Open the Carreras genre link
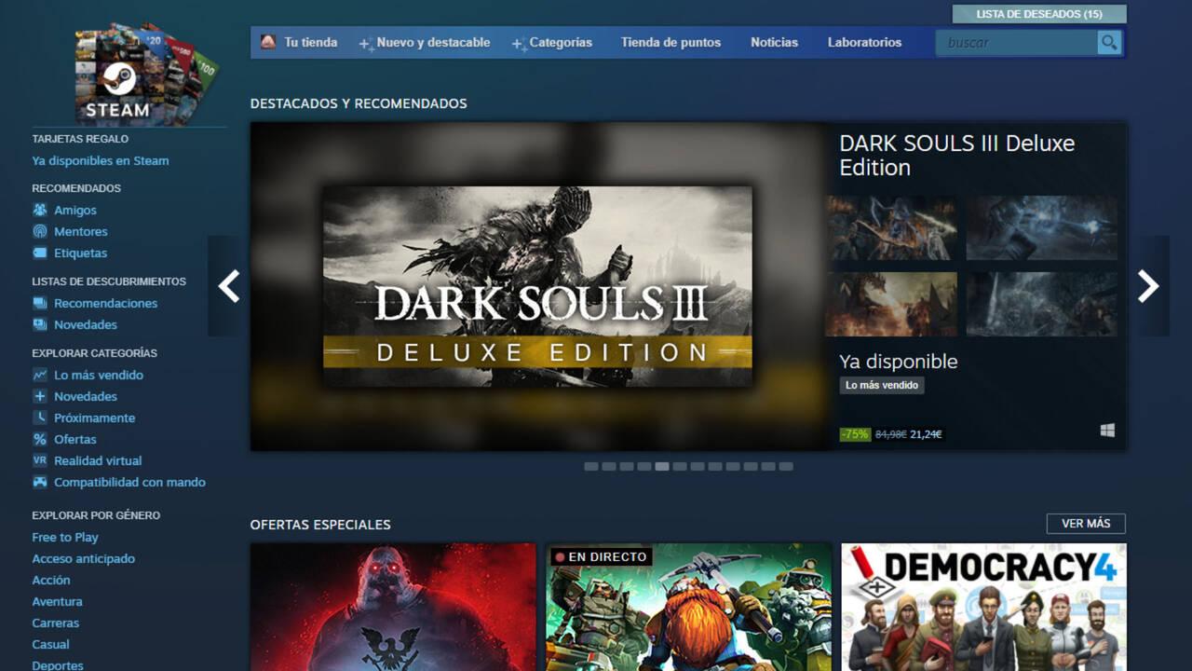The width and height of the screenshot is (1192, 671). coord(56,623)
